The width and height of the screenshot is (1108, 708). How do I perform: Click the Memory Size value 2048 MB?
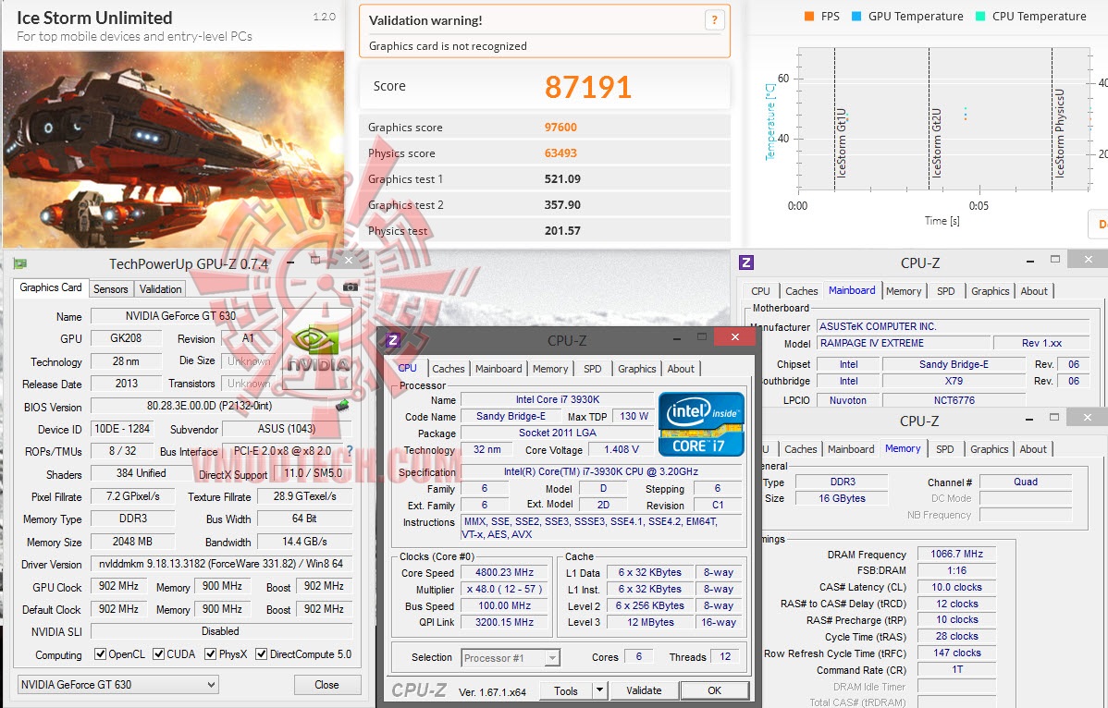[133, 542]
